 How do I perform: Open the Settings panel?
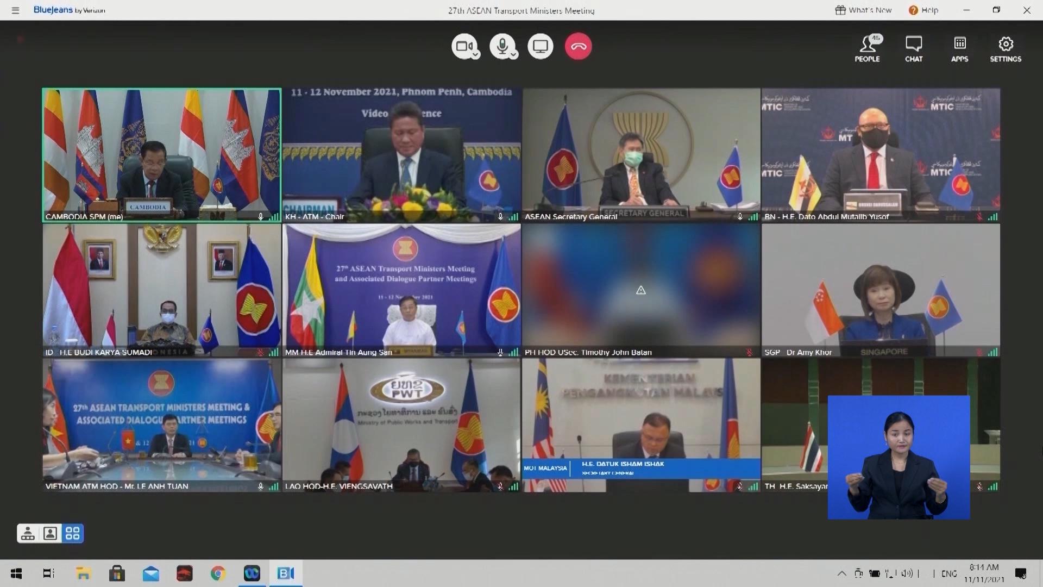point(1006,48)
